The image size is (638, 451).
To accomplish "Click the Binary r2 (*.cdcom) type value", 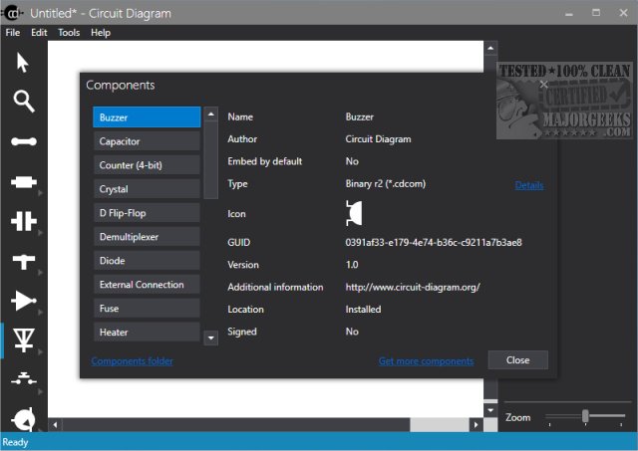I will (x=386, y=183).
